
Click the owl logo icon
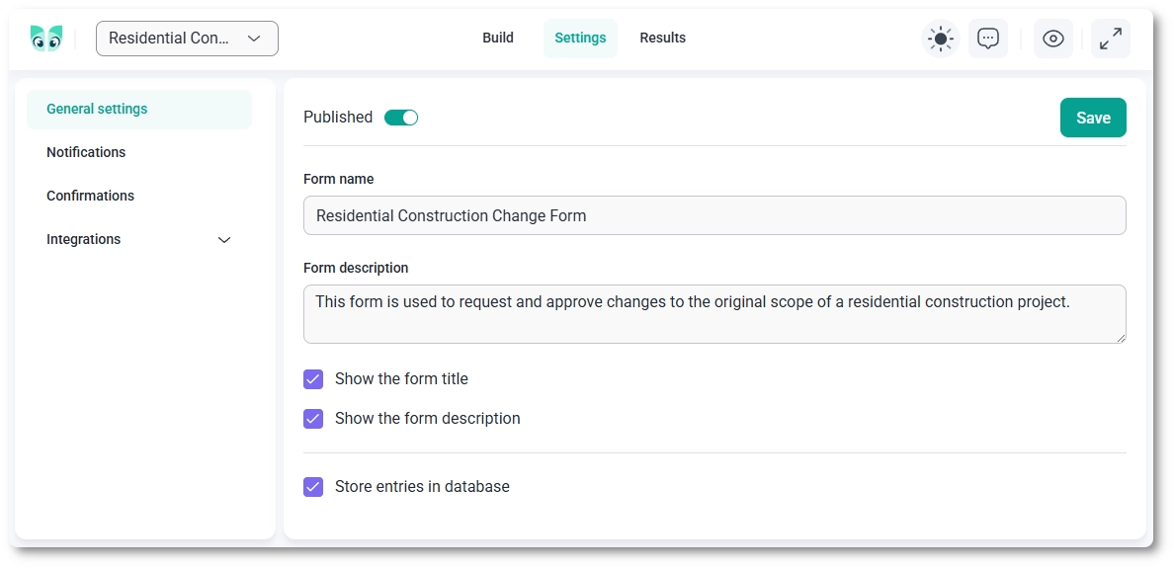point(46,39)
